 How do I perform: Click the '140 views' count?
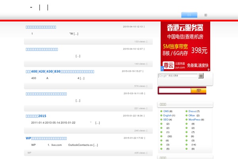click(x=140, y=64)
